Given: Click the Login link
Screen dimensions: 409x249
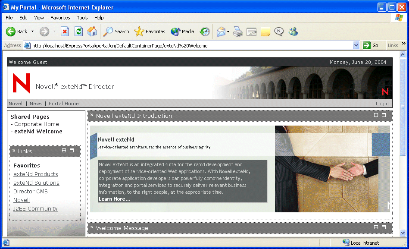Looking at the screenshot, I should point(382,104).
